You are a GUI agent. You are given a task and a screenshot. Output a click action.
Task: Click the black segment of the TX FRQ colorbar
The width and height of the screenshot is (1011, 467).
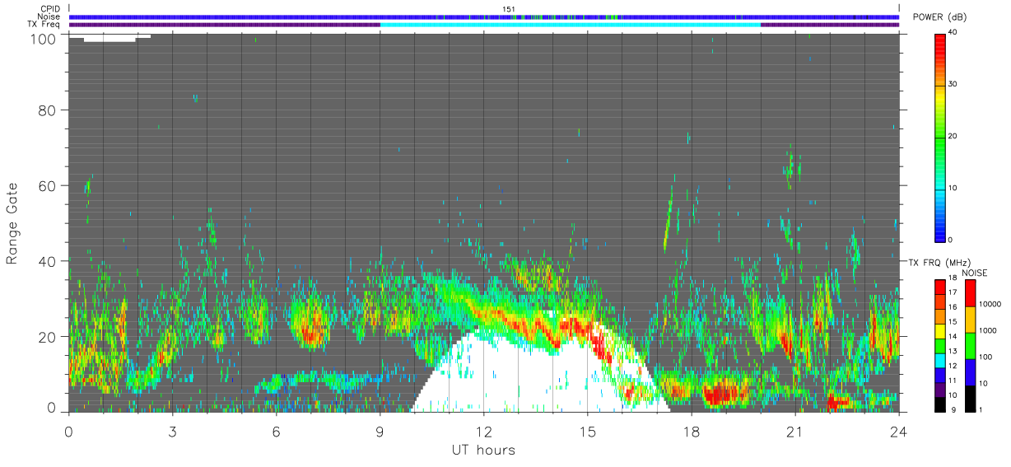click(940, 404)
